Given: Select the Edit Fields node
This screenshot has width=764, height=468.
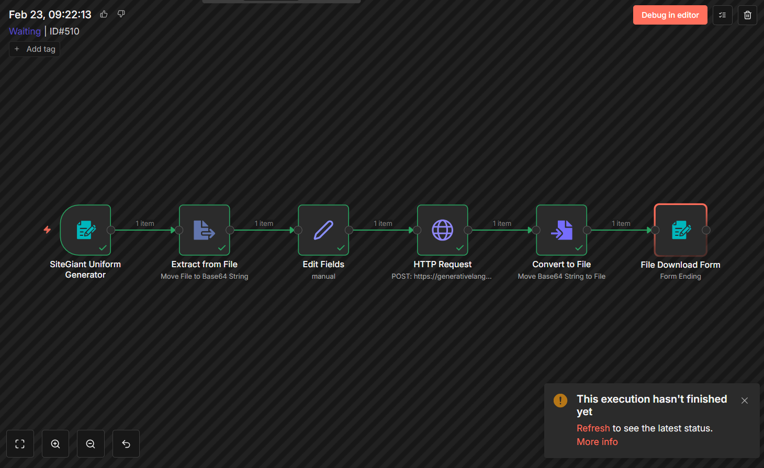Looking at the screenshot, I should click(x=323, y=230).
